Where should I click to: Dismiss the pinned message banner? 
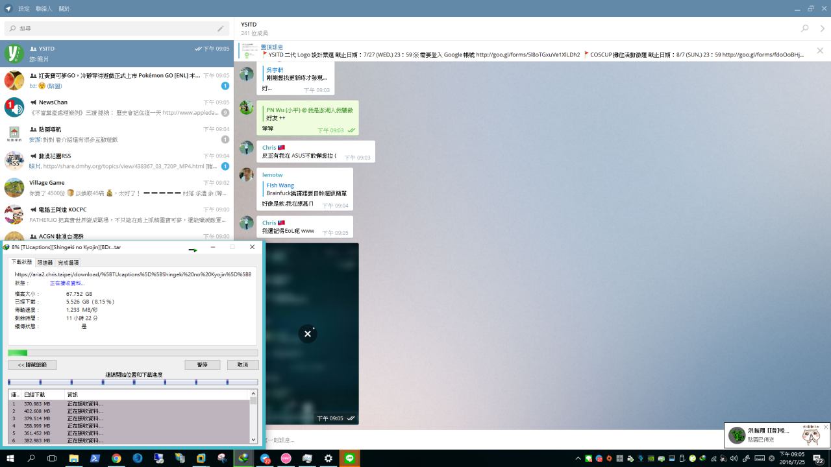click(820, 51)
